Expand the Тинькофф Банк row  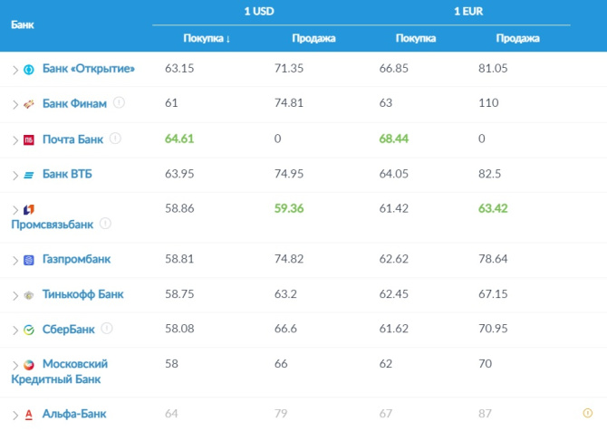pyautogui.click(x=15, y=295)
